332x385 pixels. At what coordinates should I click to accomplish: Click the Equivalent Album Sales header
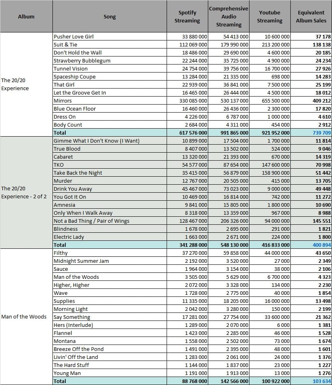tap(311, 16)
